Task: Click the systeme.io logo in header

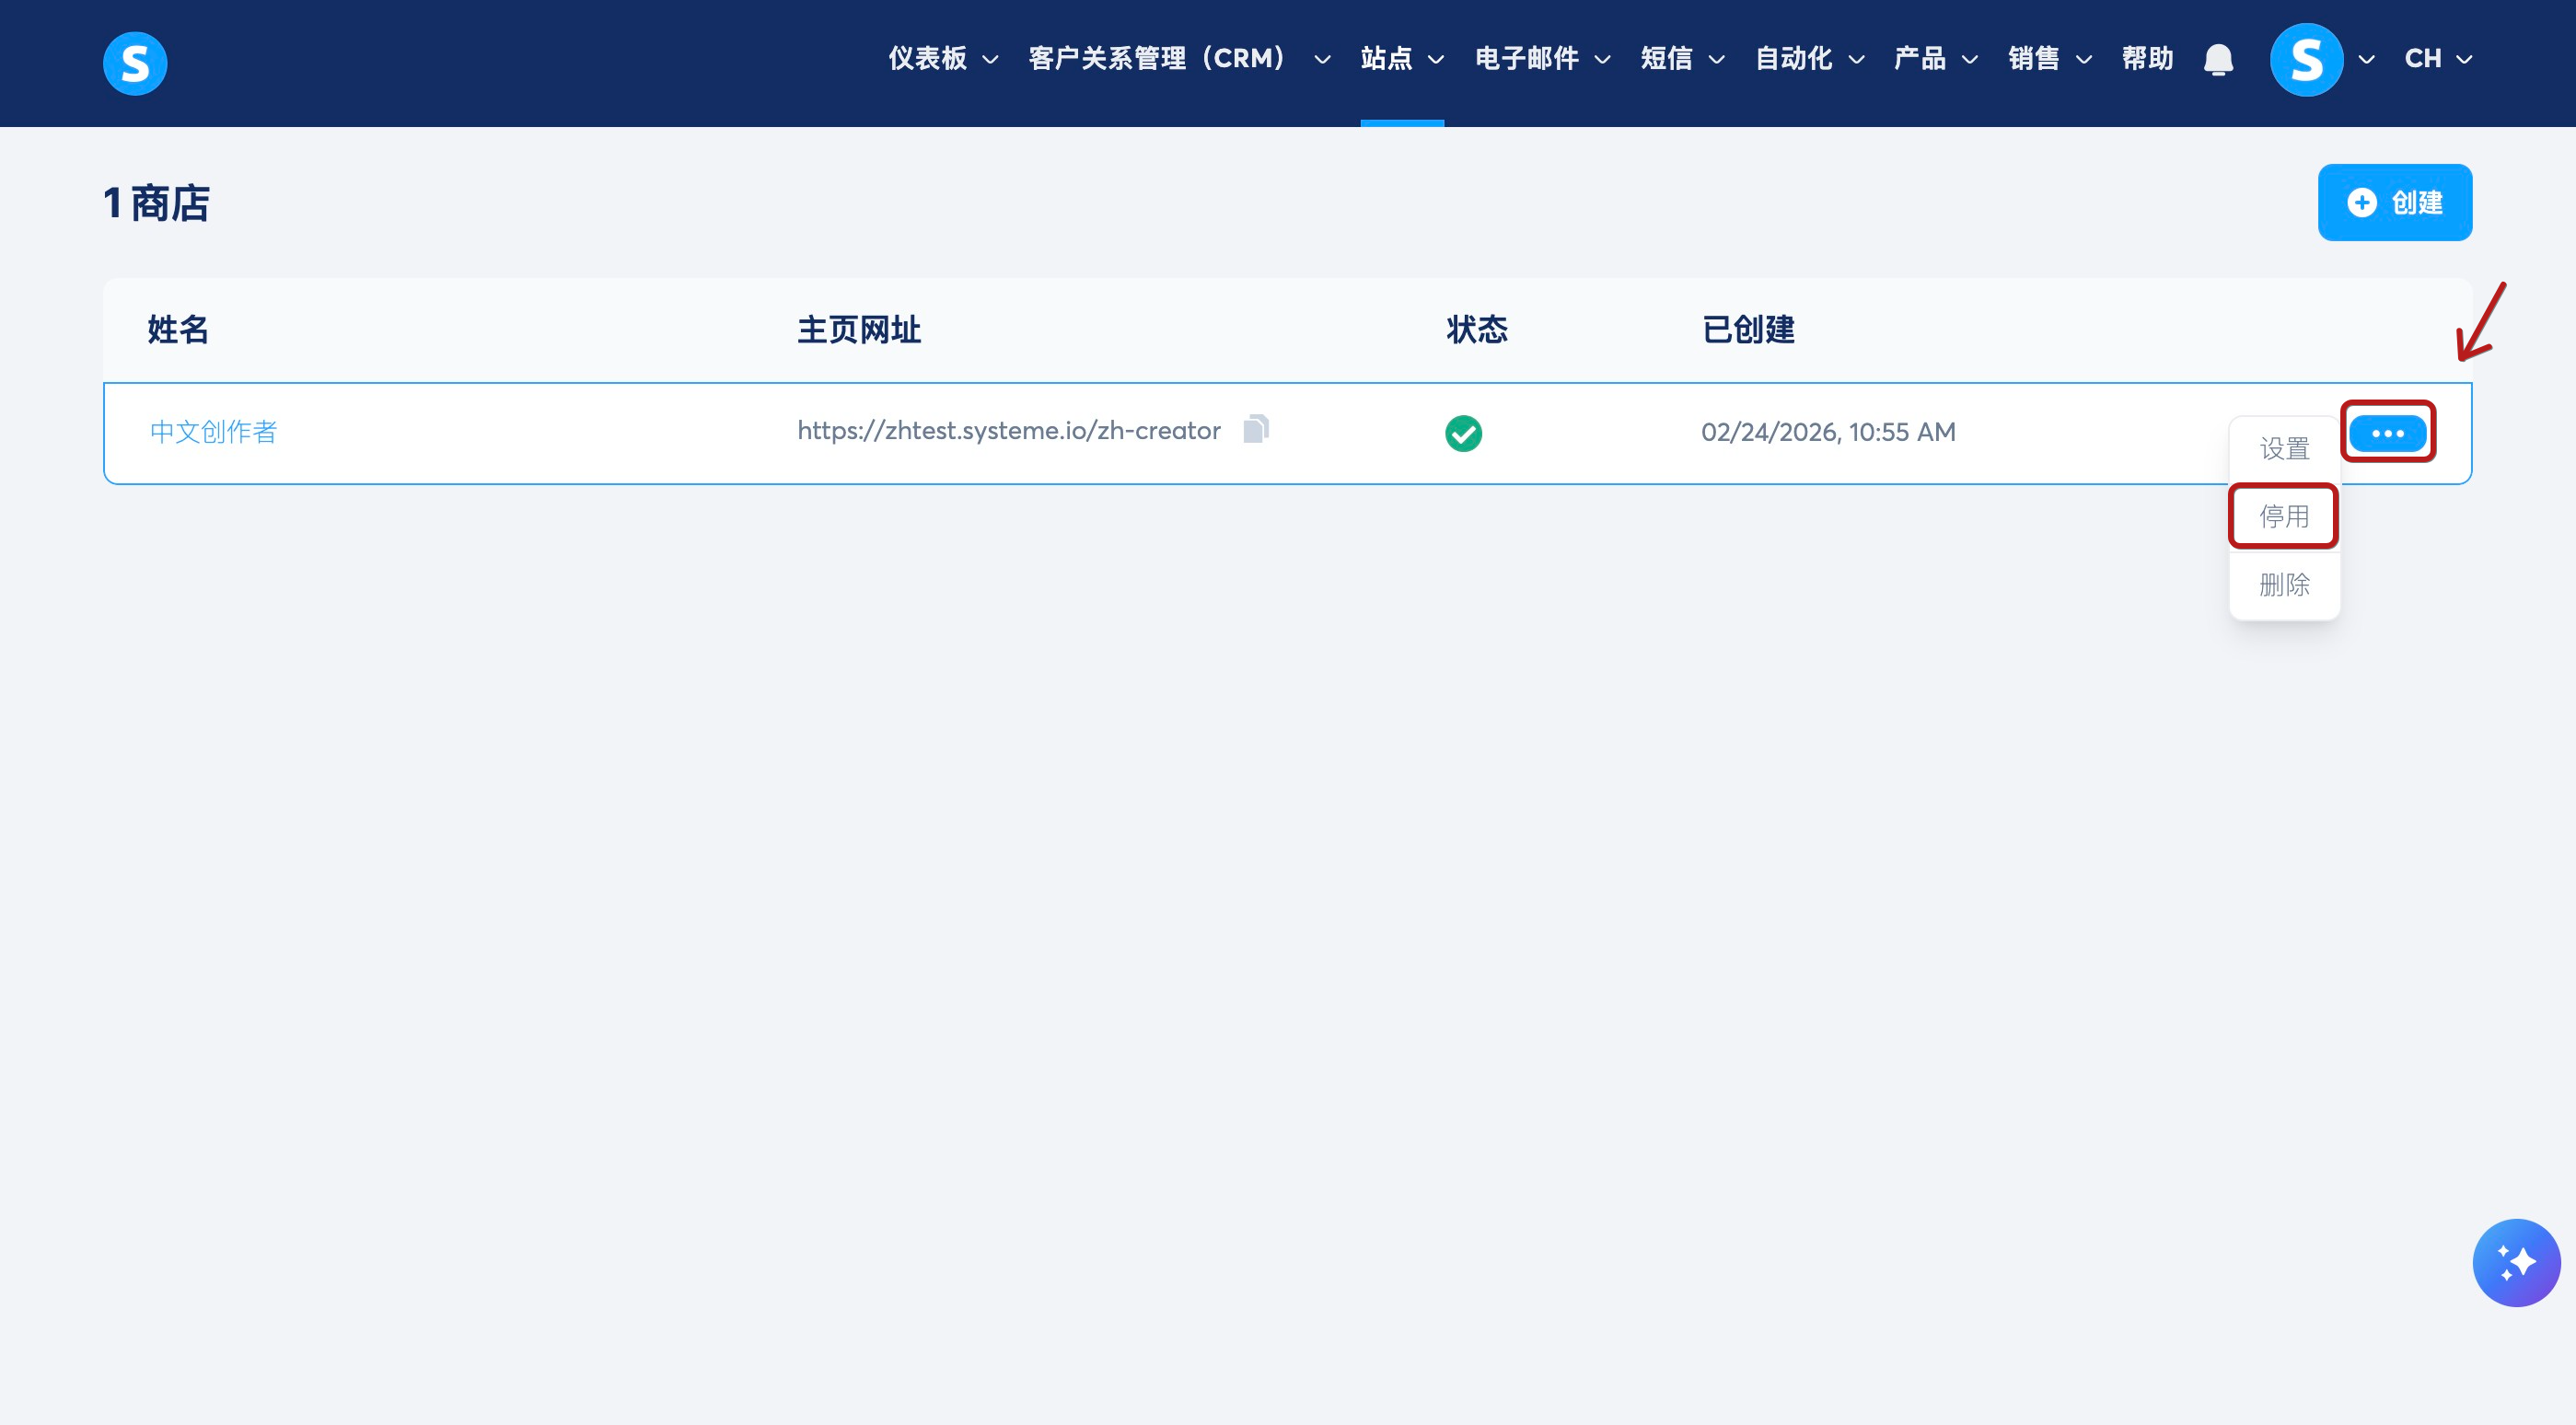Action: 135,63
